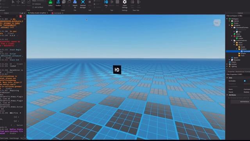Focus the Filter Properties search field
Image resolution: width=250 pixels, height=141 pixels.
(238, 74)
